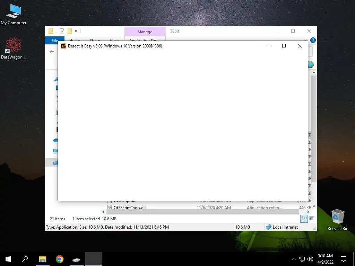Image resolution: width=355 pixels, height=266 pixels.
Task: Click the Explorer window's folder system icon
Action: pos(51,31)
